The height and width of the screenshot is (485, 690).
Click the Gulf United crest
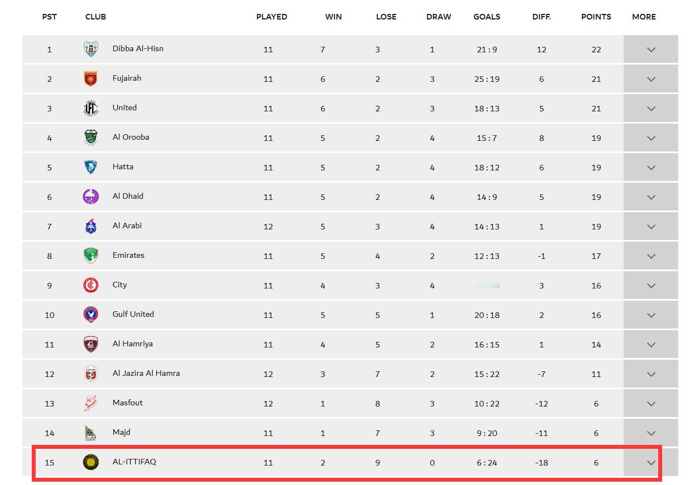click(x=90, y=315)
